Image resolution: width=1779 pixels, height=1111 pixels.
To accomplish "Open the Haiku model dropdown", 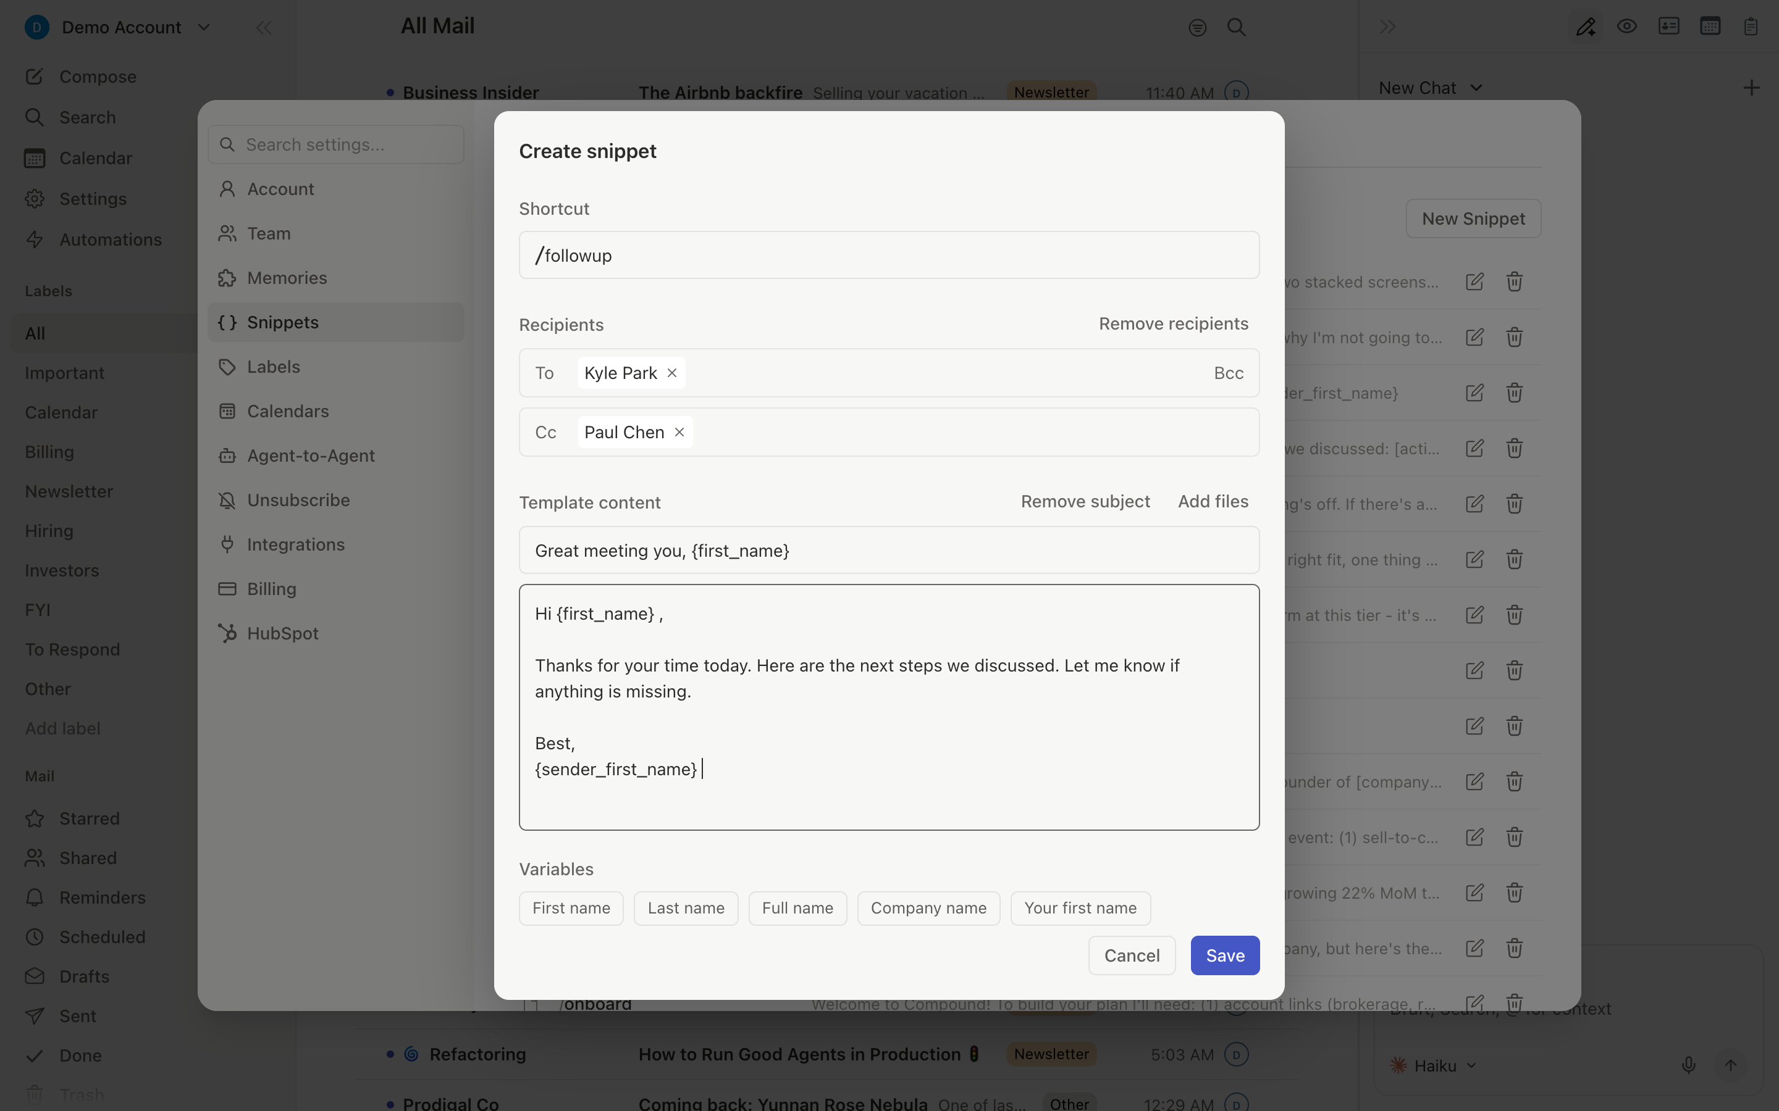I will (1432, 1065).
